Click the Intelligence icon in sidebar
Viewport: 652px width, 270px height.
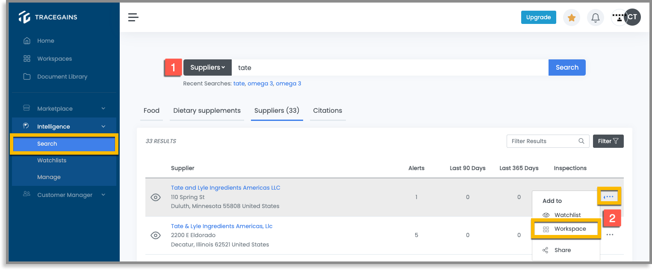click(26, 126)
